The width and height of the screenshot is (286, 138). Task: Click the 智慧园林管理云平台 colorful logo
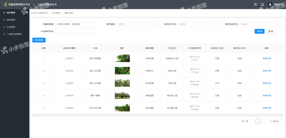pos(5,4)
